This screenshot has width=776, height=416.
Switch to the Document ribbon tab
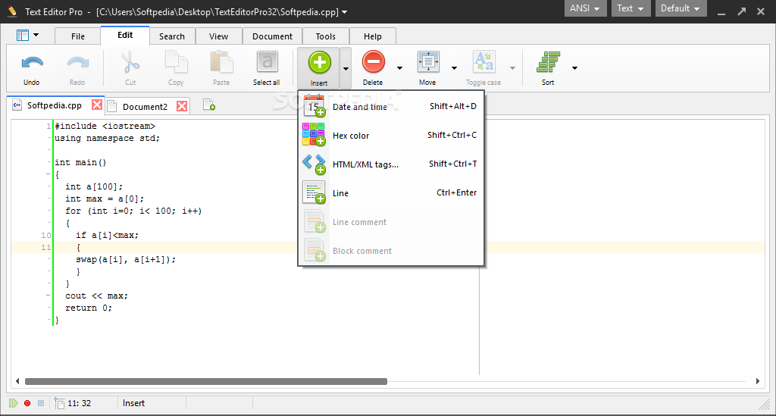(x=272, y=36)
